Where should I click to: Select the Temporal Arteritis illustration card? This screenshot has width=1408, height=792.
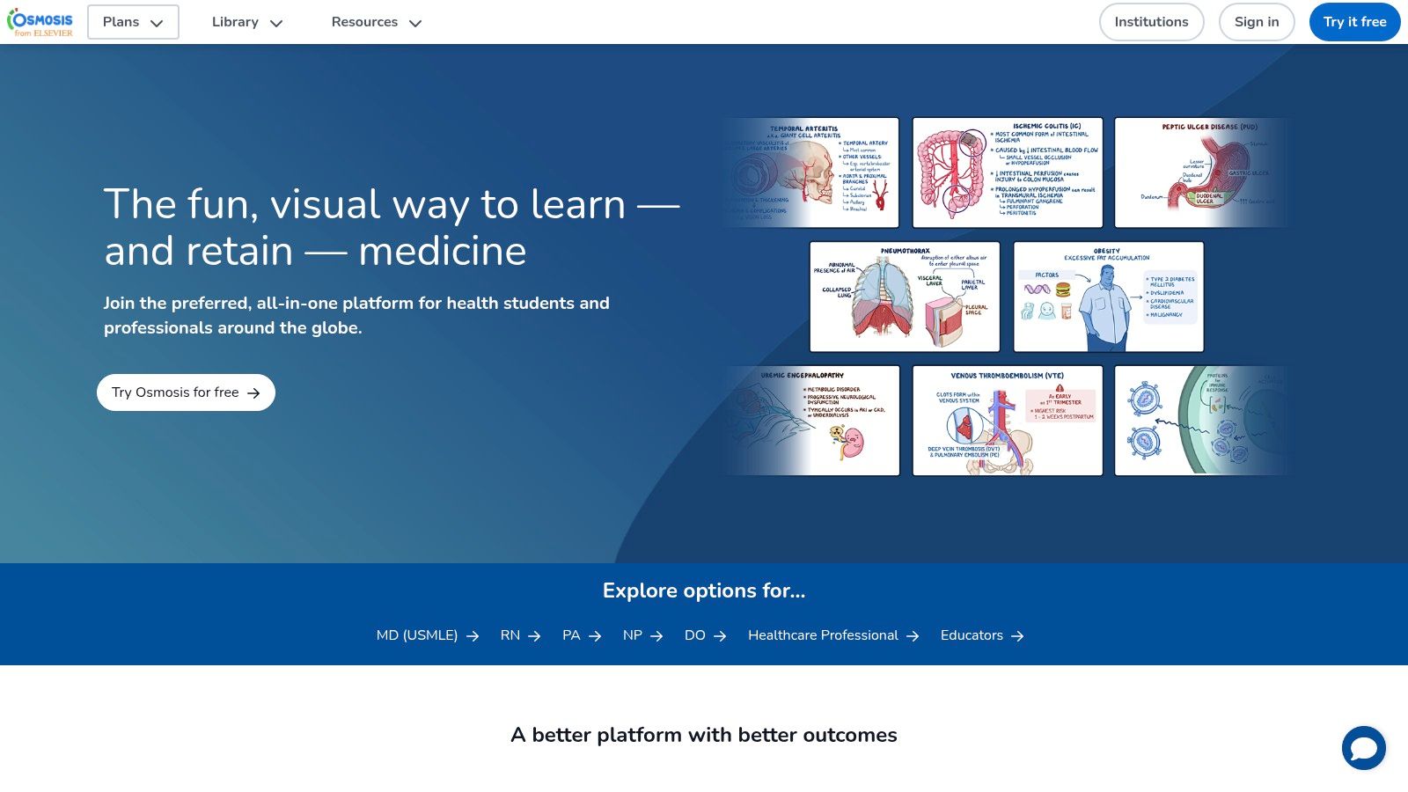[811, 172]
